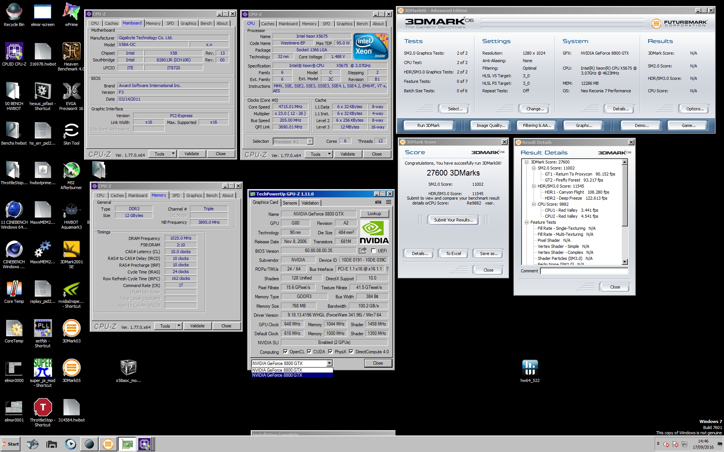
Task: Toggle the PhysX checkbox
Action: [330, 352]
